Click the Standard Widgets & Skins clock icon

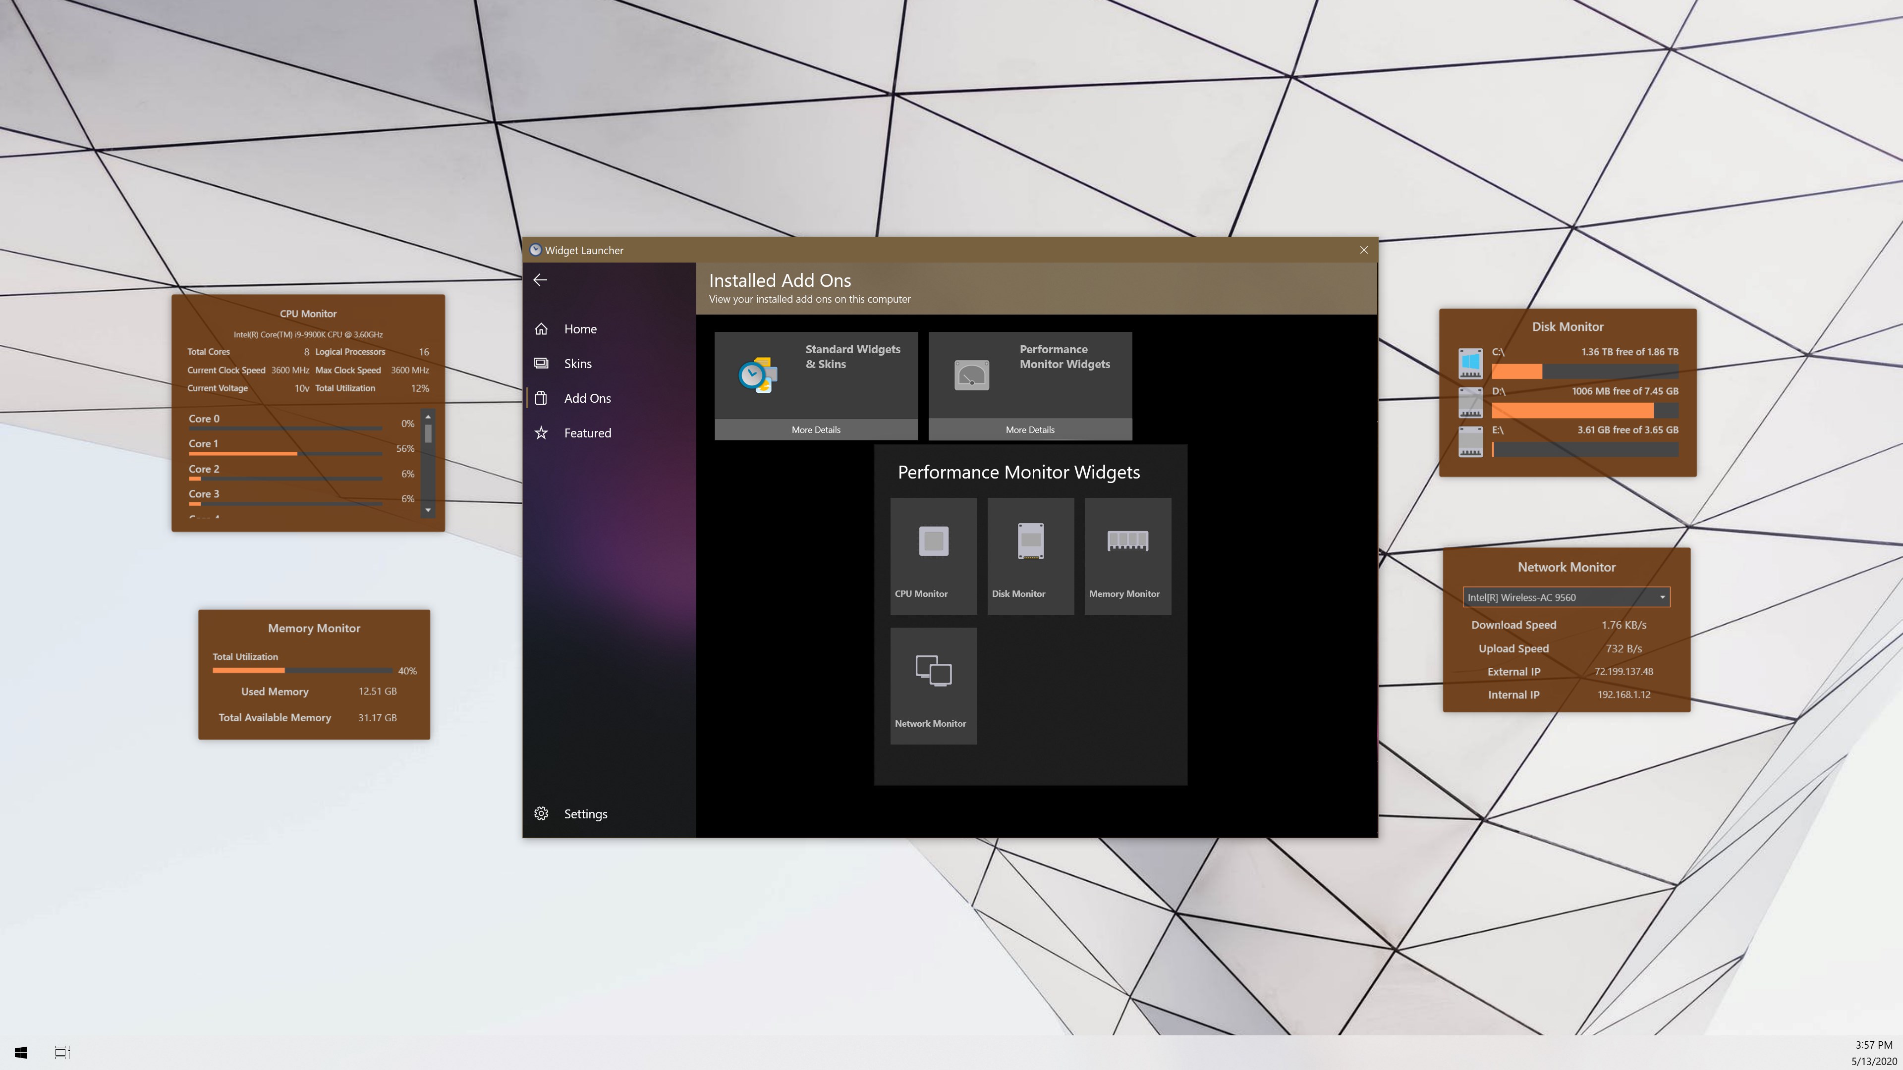pos(757,375)
